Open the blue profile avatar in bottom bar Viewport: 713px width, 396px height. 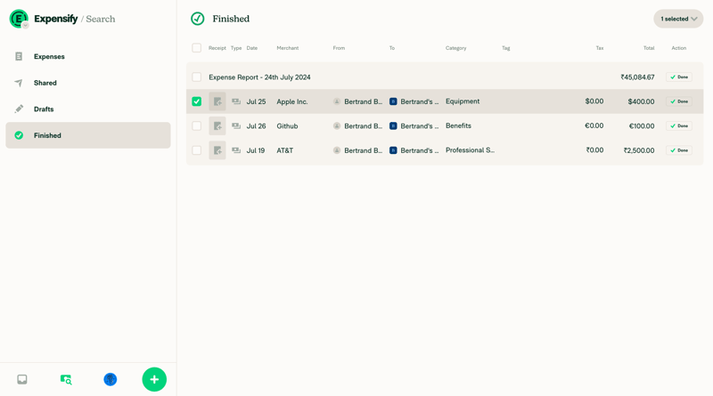point(110,379)
